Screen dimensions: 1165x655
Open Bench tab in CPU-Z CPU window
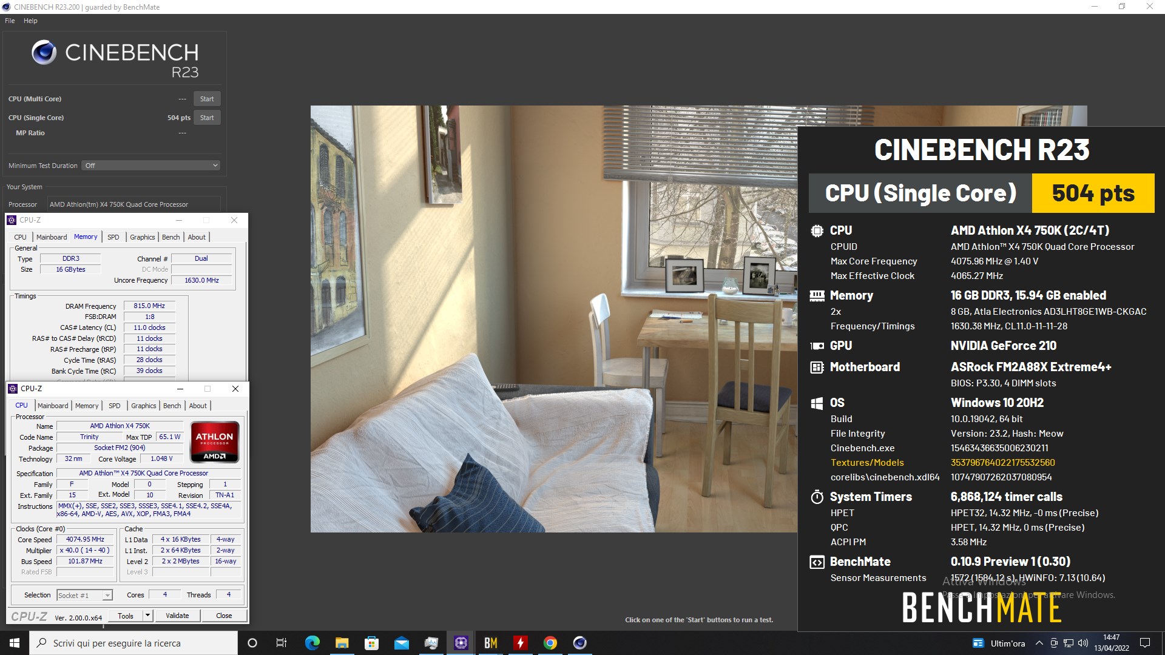[172, 406]
